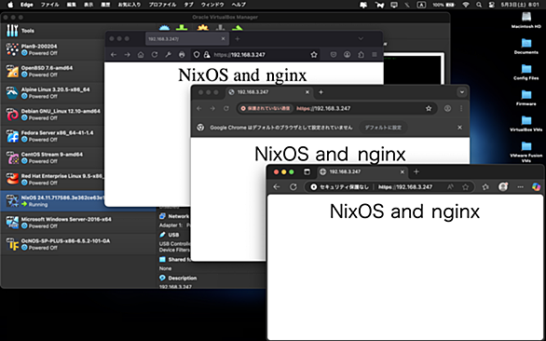Bookmark this page in Chrome

[429, 108]
